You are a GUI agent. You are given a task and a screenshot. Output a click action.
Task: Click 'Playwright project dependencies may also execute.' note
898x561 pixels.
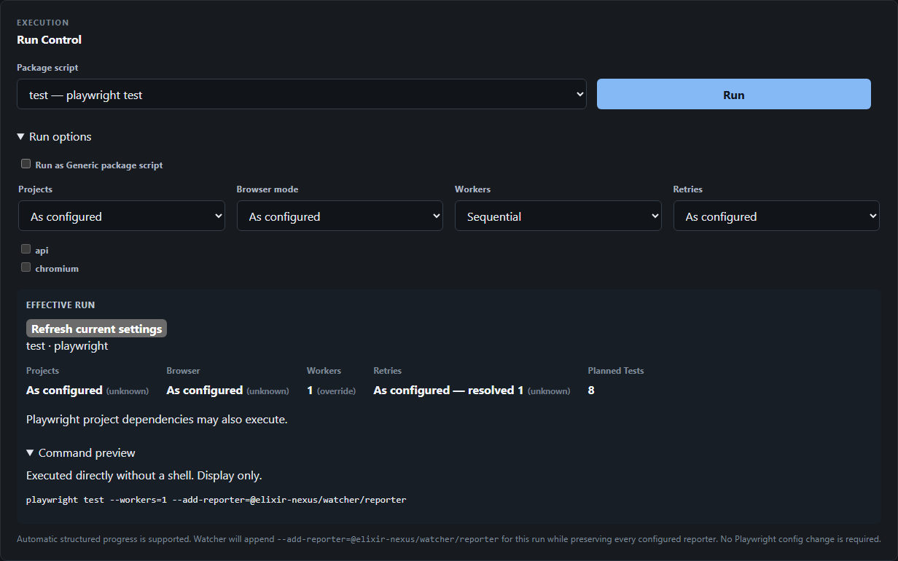[x=157, y=420]
